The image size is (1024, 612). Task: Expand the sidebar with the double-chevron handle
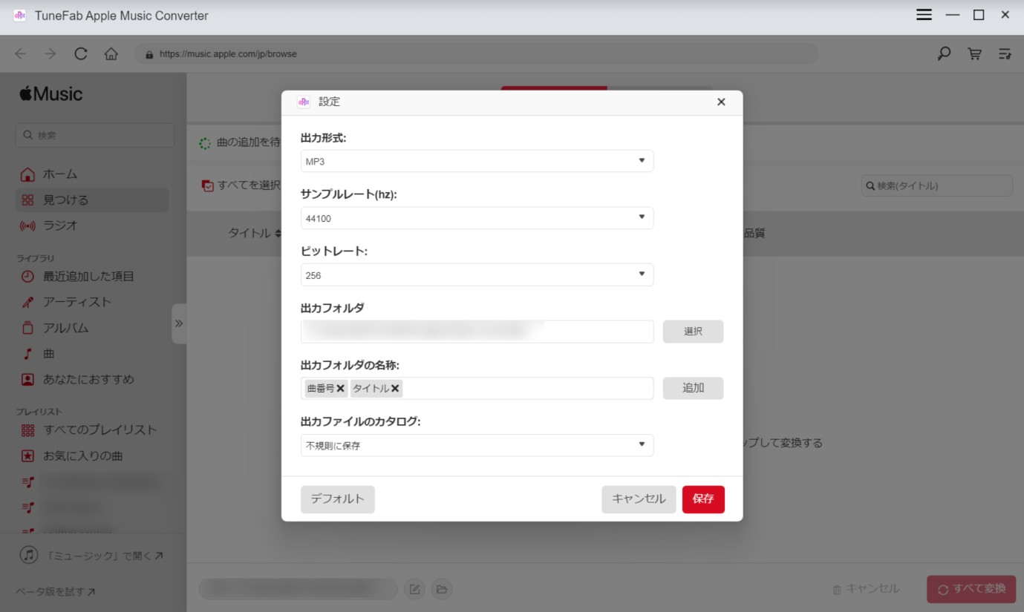[x=179, y=323]
